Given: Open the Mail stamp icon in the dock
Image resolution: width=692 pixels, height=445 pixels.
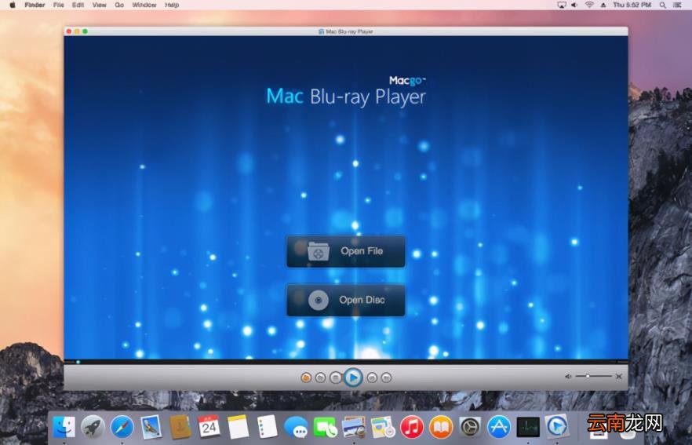Looking at the screenshot, I should point(151,427).
